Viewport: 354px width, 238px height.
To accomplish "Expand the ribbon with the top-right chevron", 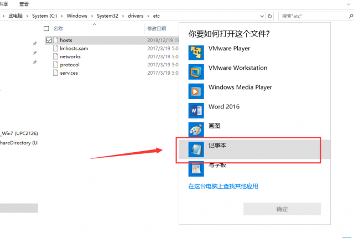I will (348, 4).
